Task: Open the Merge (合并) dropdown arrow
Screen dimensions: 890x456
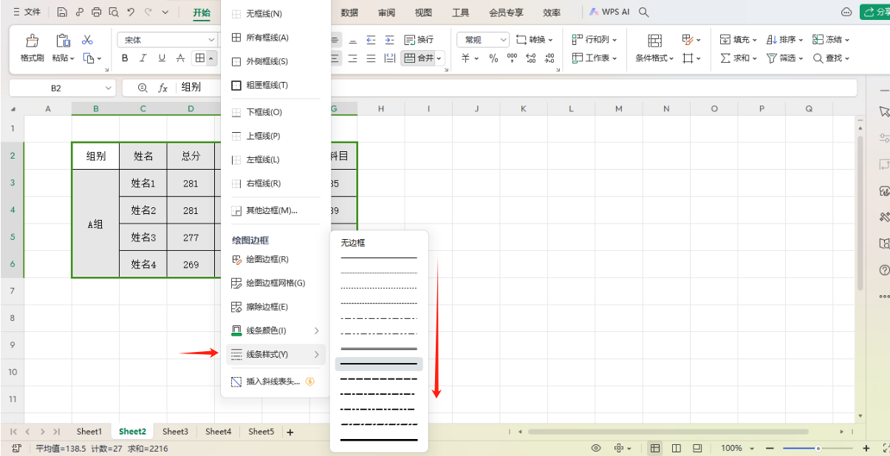Action: pos(439,58)
